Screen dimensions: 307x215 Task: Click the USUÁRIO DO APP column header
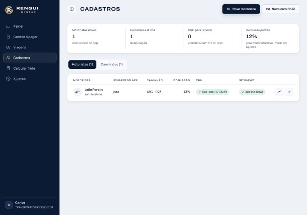coord(125,80)
